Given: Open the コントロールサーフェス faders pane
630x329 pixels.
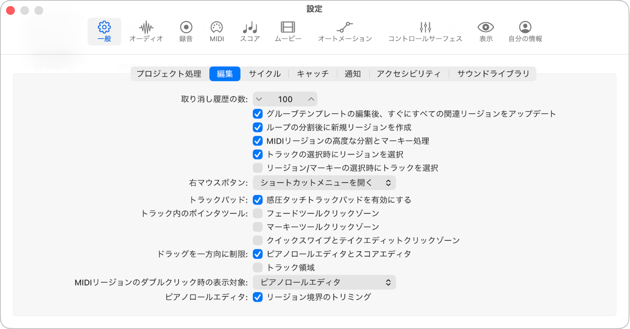Looking at the screenshot, I should 425,32.
